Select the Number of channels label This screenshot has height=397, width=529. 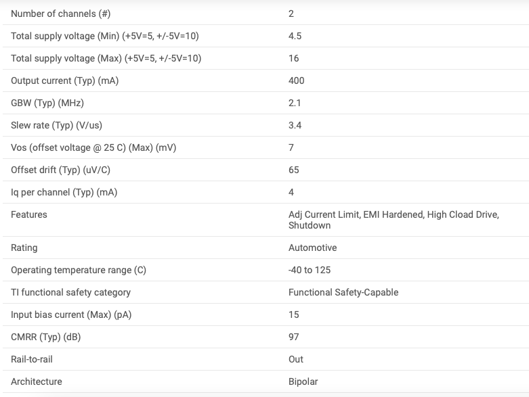click(61, 14)
